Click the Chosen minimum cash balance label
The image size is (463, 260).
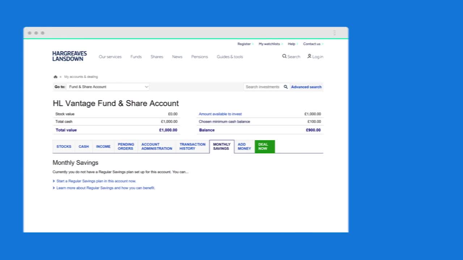pyautogui.click(x=224, y=122)
